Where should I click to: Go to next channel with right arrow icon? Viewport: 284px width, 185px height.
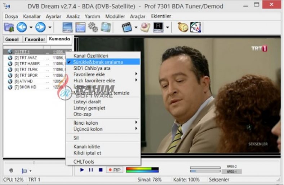pyautogui.click(x=41, y=27)
